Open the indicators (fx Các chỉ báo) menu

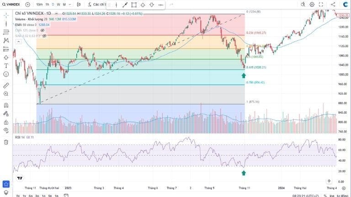(x=96, y=5)
